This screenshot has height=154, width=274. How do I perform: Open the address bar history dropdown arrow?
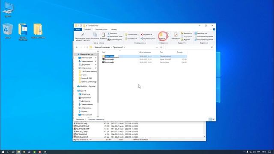tap(157, 47)
